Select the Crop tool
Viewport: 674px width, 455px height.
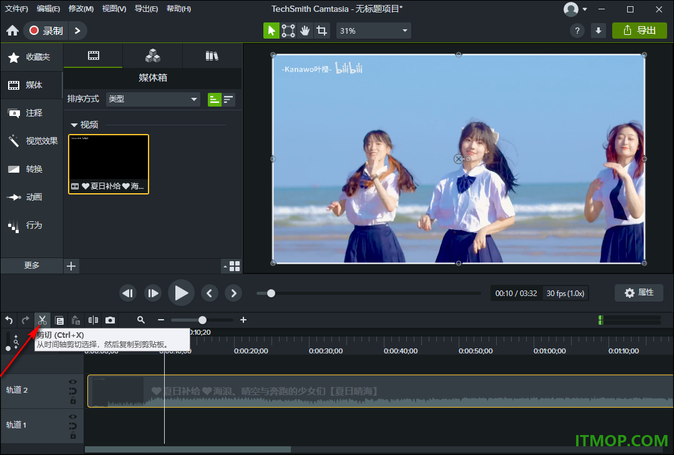click(321, 31)
